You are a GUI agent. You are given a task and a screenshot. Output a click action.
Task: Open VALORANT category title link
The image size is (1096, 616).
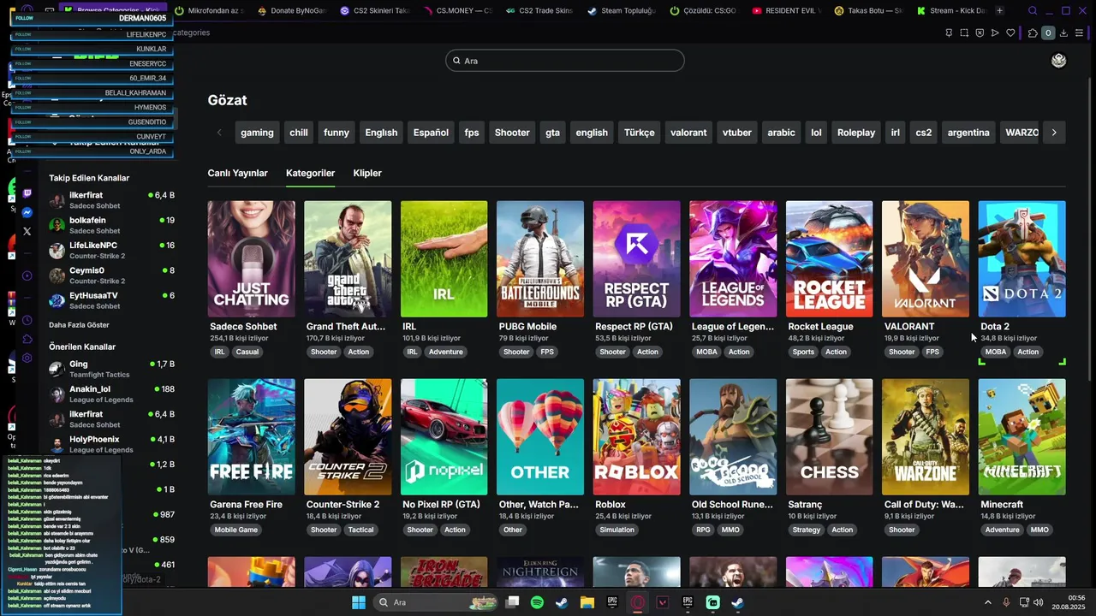tap(909, 327)
